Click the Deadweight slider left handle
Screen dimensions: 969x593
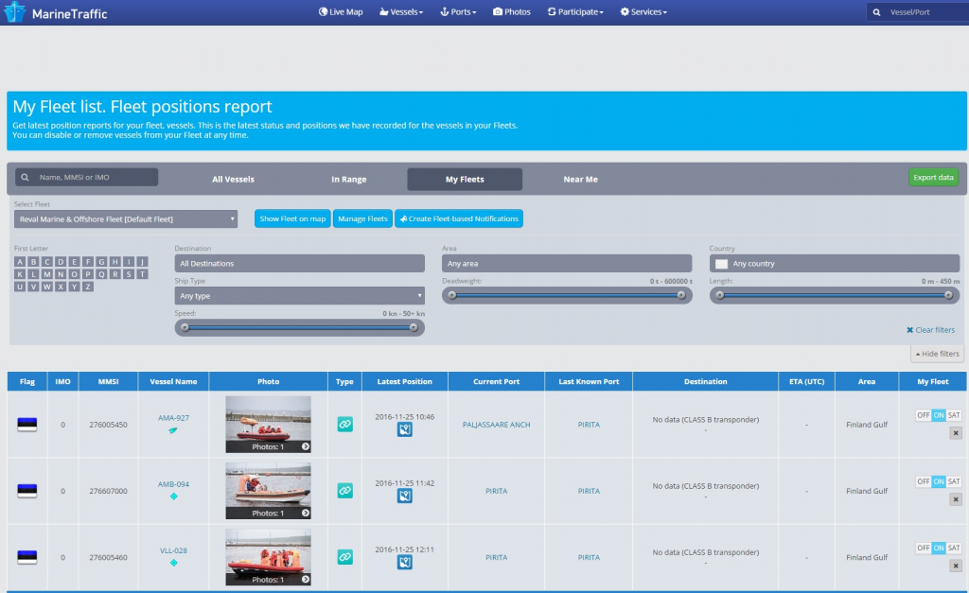coord(452,295)
